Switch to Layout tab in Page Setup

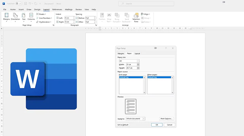pos(137,54)
